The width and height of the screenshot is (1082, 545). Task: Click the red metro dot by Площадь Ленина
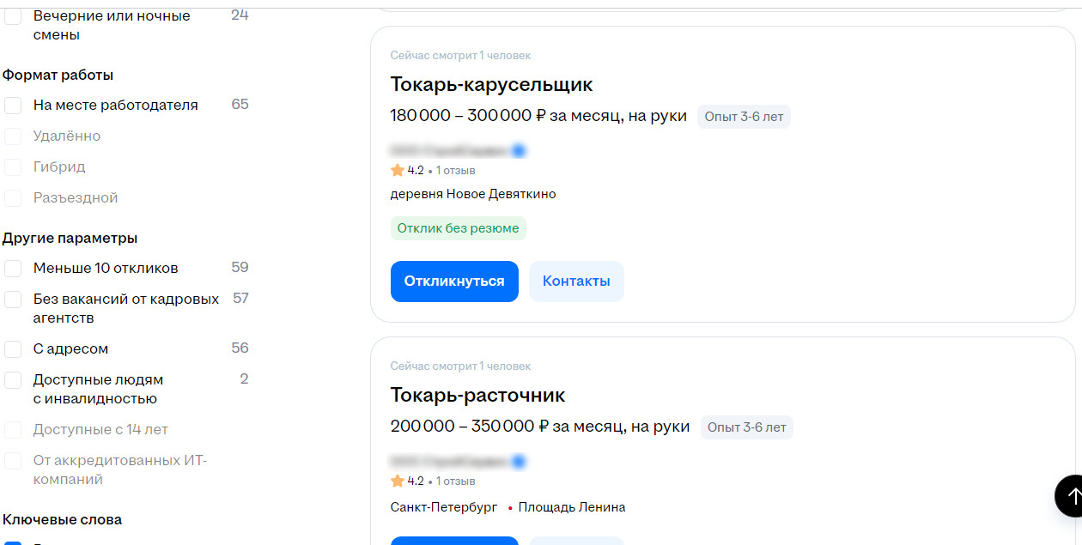pos(510,508)
